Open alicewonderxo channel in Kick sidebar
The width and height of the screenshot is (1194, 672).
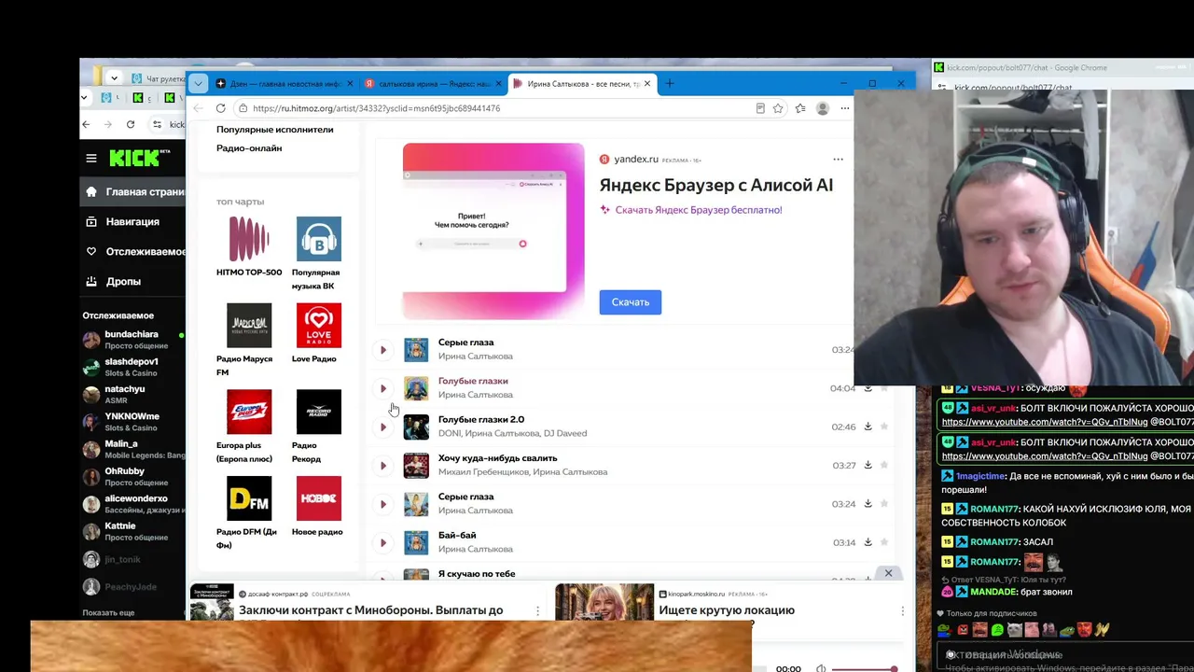133,504
